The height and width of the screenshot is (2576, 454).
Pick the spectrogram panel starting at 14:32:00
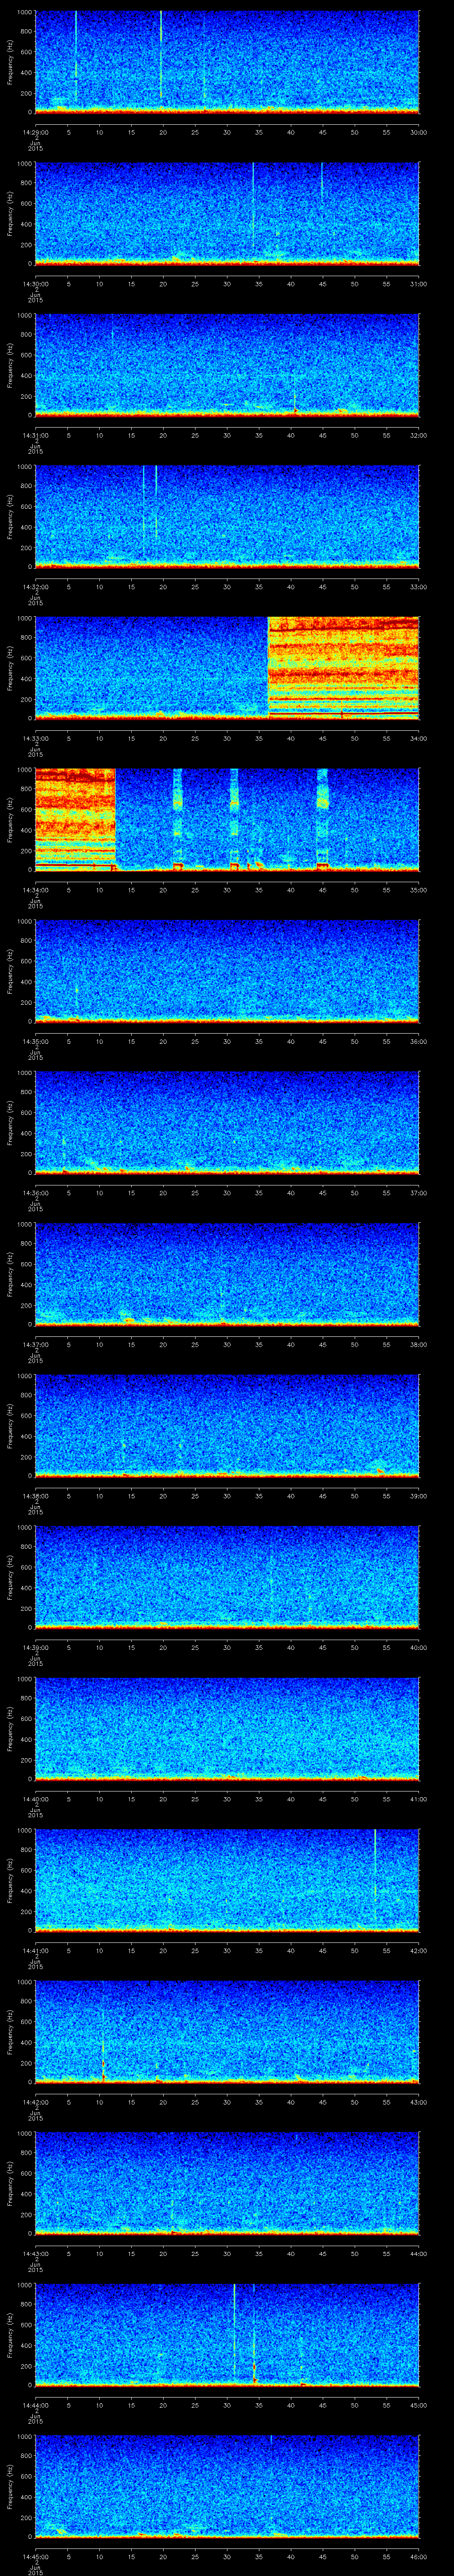coord(227,516)
